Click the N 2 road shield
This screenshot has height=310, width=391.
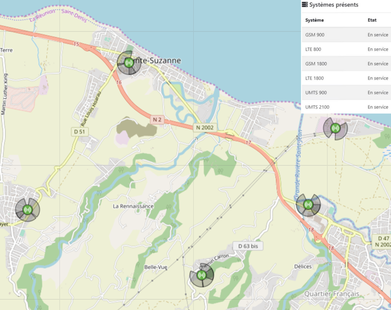[x=157, y=120]
